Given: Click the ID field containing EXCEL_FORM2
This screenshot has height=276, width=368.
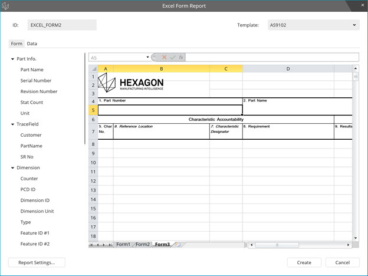Looking at the screenshot, I should tap(62, 25).
